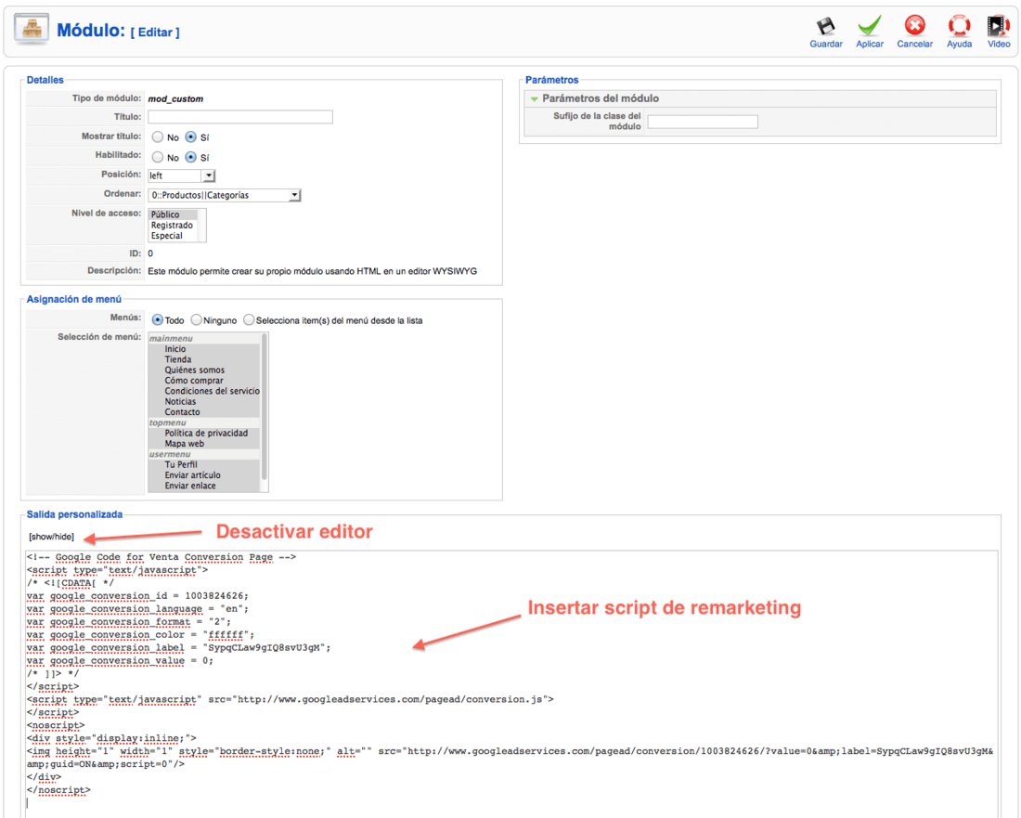This screenshot has width=1021, height=818.
Task: Select Política de privacidad menu item
Action: (204, 433)
